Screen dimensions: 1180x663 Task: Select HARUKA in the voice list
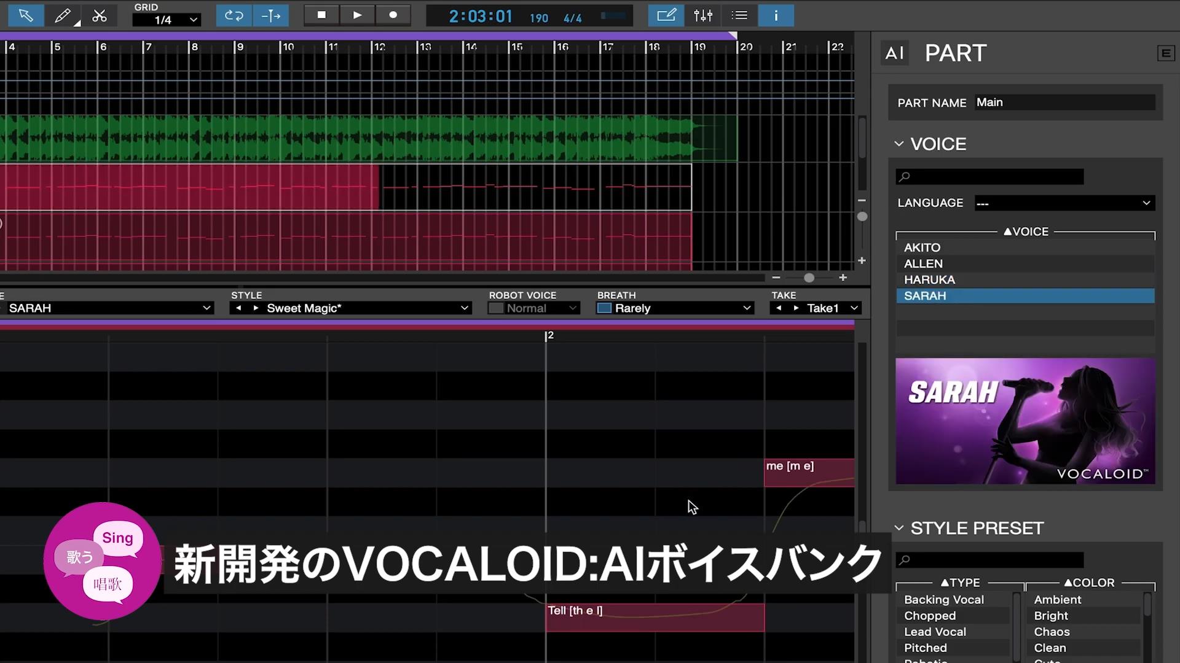[x=929, y=279]
